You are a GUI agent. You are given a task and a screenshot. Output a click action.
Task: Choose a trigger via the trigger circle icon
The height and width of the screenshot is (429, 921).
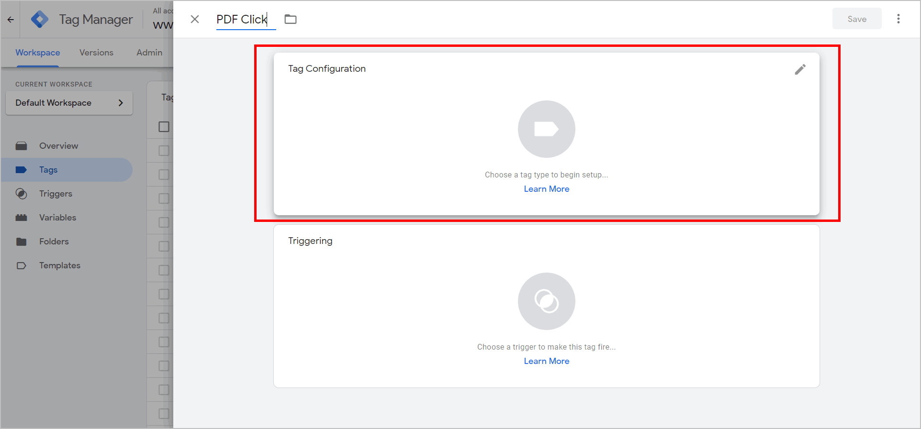547,301
